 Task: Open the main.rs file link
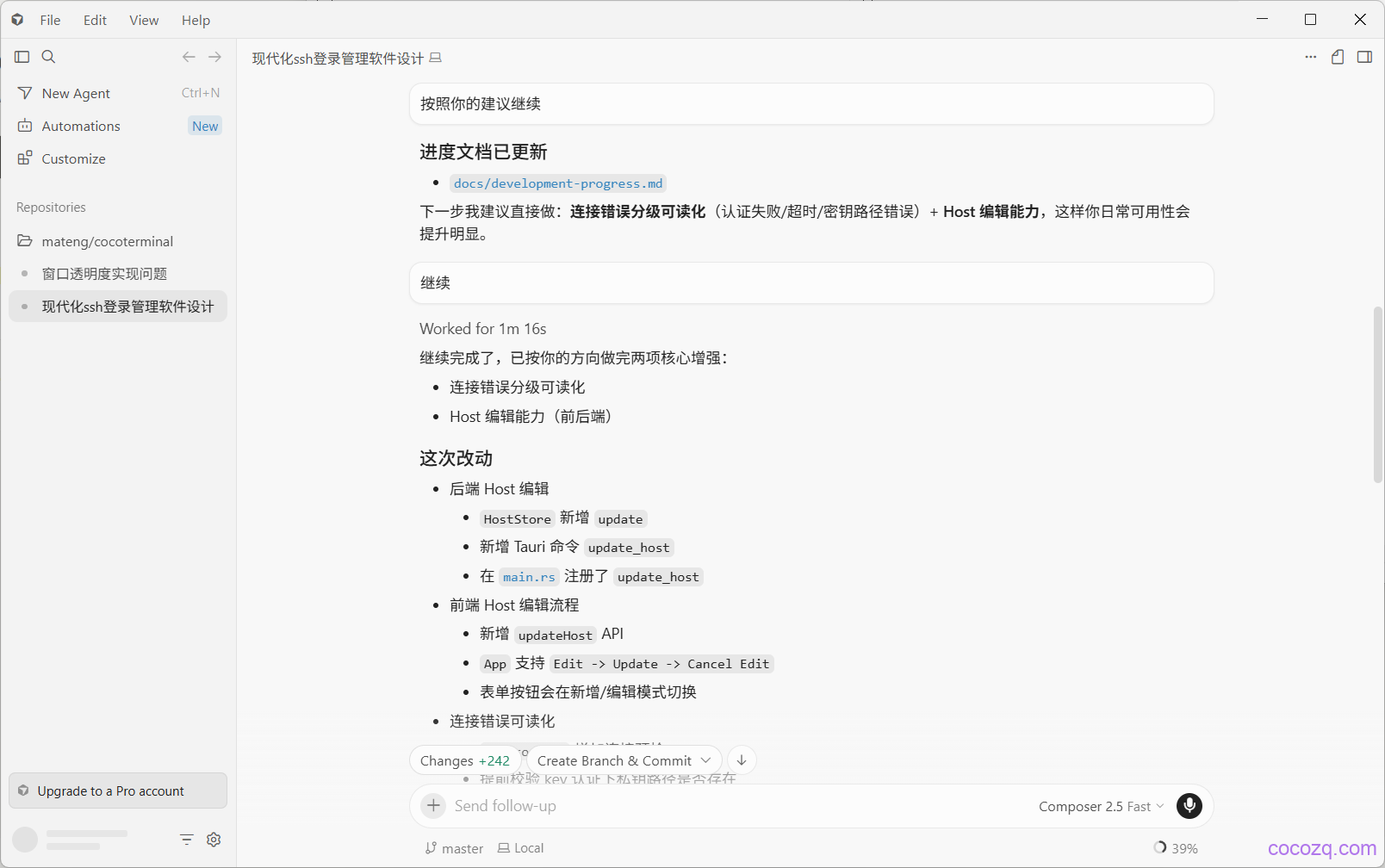[x=529, y=577]
